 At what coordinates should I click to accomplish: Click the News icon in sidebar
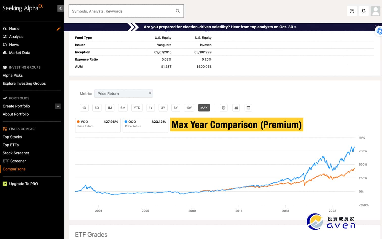tap(5, 45)
